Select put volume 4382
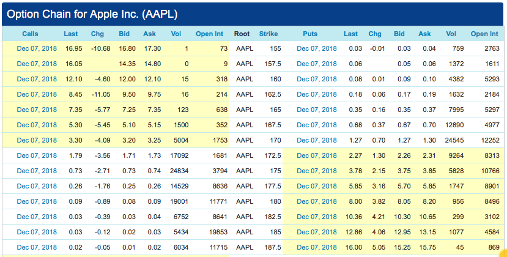This screenshot has height=257, width=507. [456, 79]
